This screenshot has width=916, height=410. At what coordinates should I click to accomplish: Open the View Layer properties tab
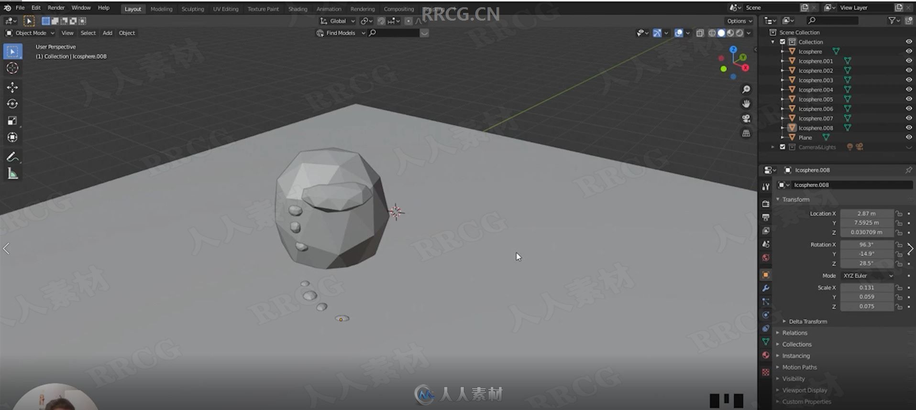coord(766,230)
